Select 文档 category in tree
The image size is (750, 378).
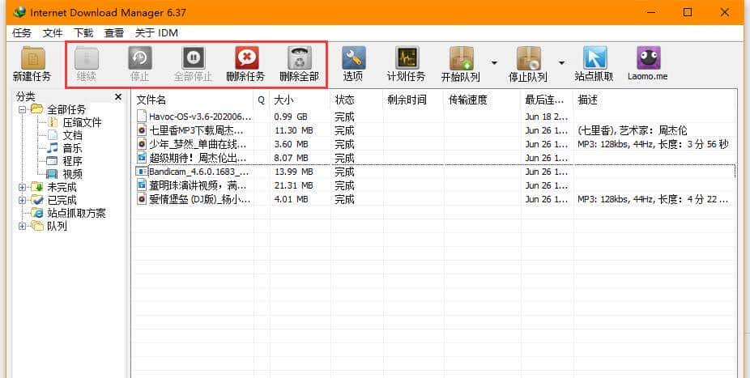click(72, 136)
